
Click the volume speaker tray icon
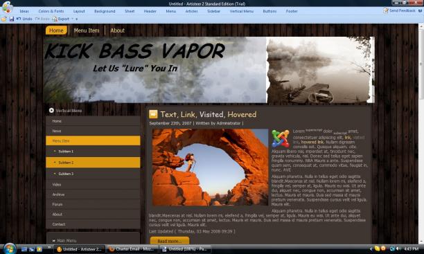(399, 248)
